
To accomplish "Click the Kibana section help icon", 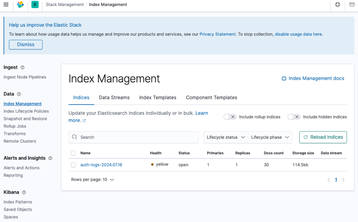I will (x=24, y=192).
